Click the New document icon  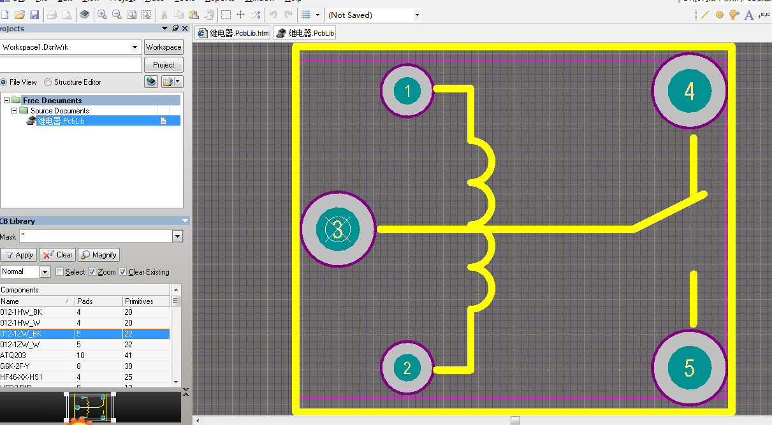tap(4, 14)
